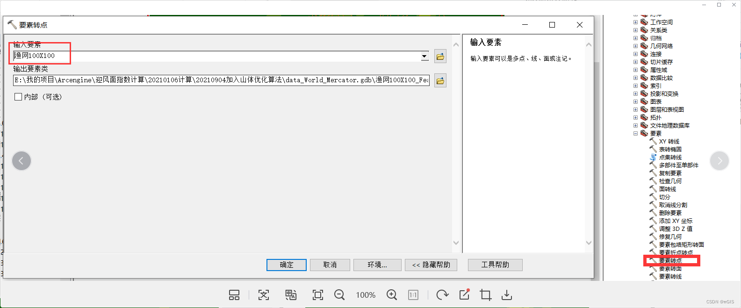Click << 隐藏帮助 to hide help
This screenshot has width=741, height=308.
click(x=431, y=265)
